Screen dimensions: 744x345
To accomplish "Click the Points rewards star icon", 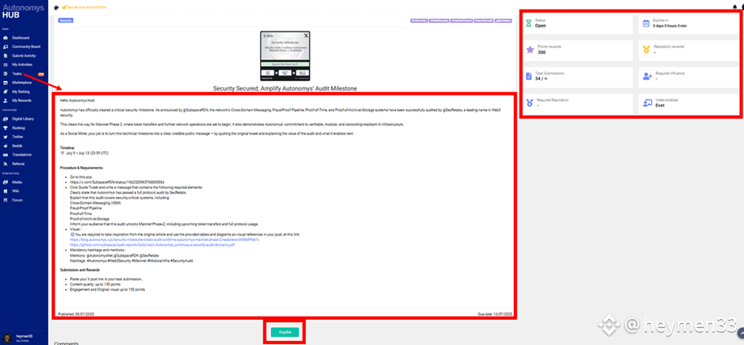I will 530,50.
